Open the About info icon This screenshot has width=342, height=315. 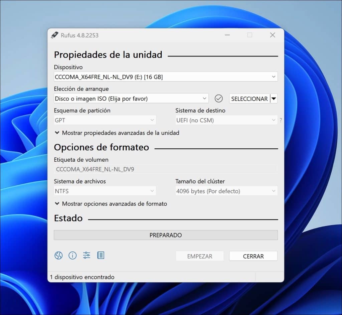point(72,255)
